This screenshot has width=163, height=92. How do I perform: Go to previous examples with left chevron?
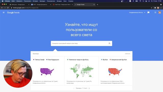[x=74, y=88]
